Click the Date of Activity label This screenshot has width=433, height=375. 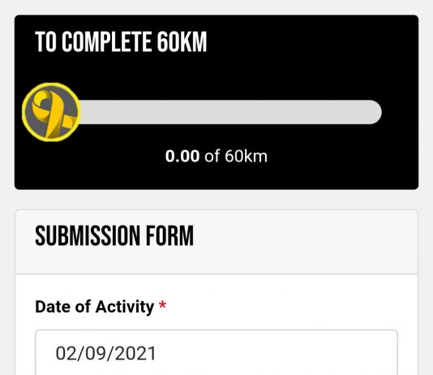(x=94, y=307)
